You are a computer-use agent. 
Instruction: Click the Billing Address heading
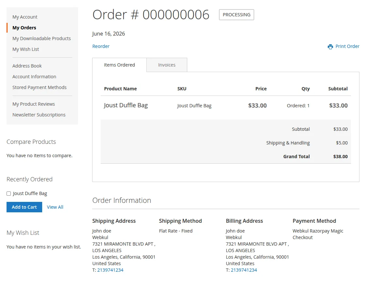point(244,221)
